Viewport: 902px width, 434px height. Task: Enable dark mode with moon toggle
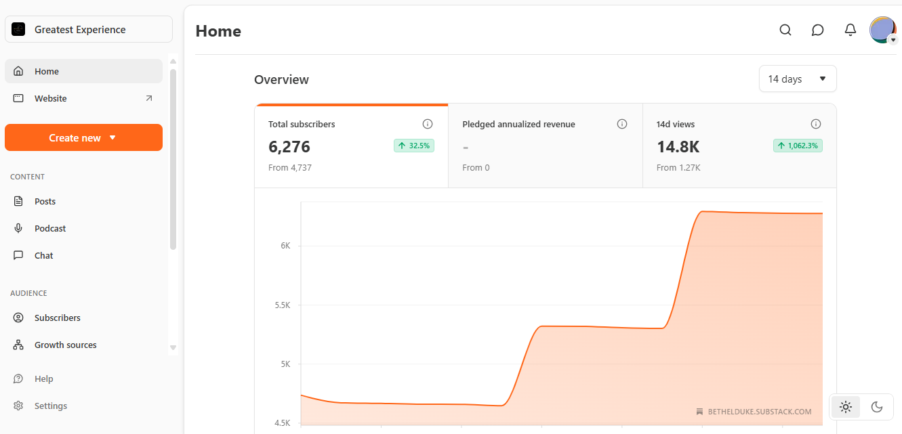click(876, 407)
